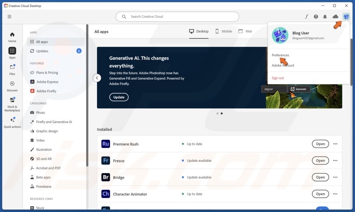
Task: Click Update button on banner
Action: click(119, 97)
